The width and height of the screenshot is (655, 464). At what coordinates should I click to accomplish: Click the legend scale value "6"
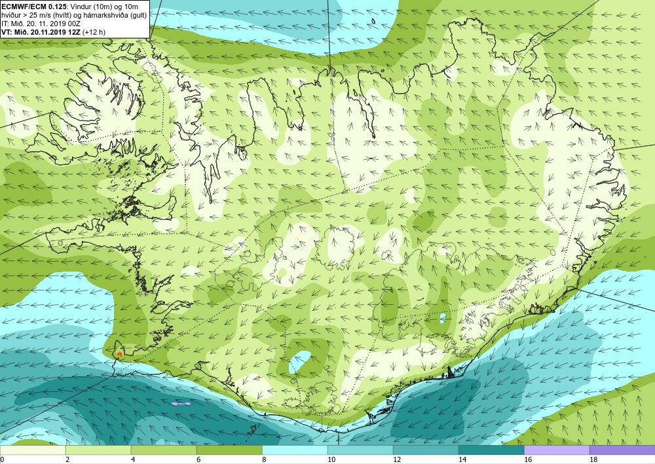click(198, 460)
